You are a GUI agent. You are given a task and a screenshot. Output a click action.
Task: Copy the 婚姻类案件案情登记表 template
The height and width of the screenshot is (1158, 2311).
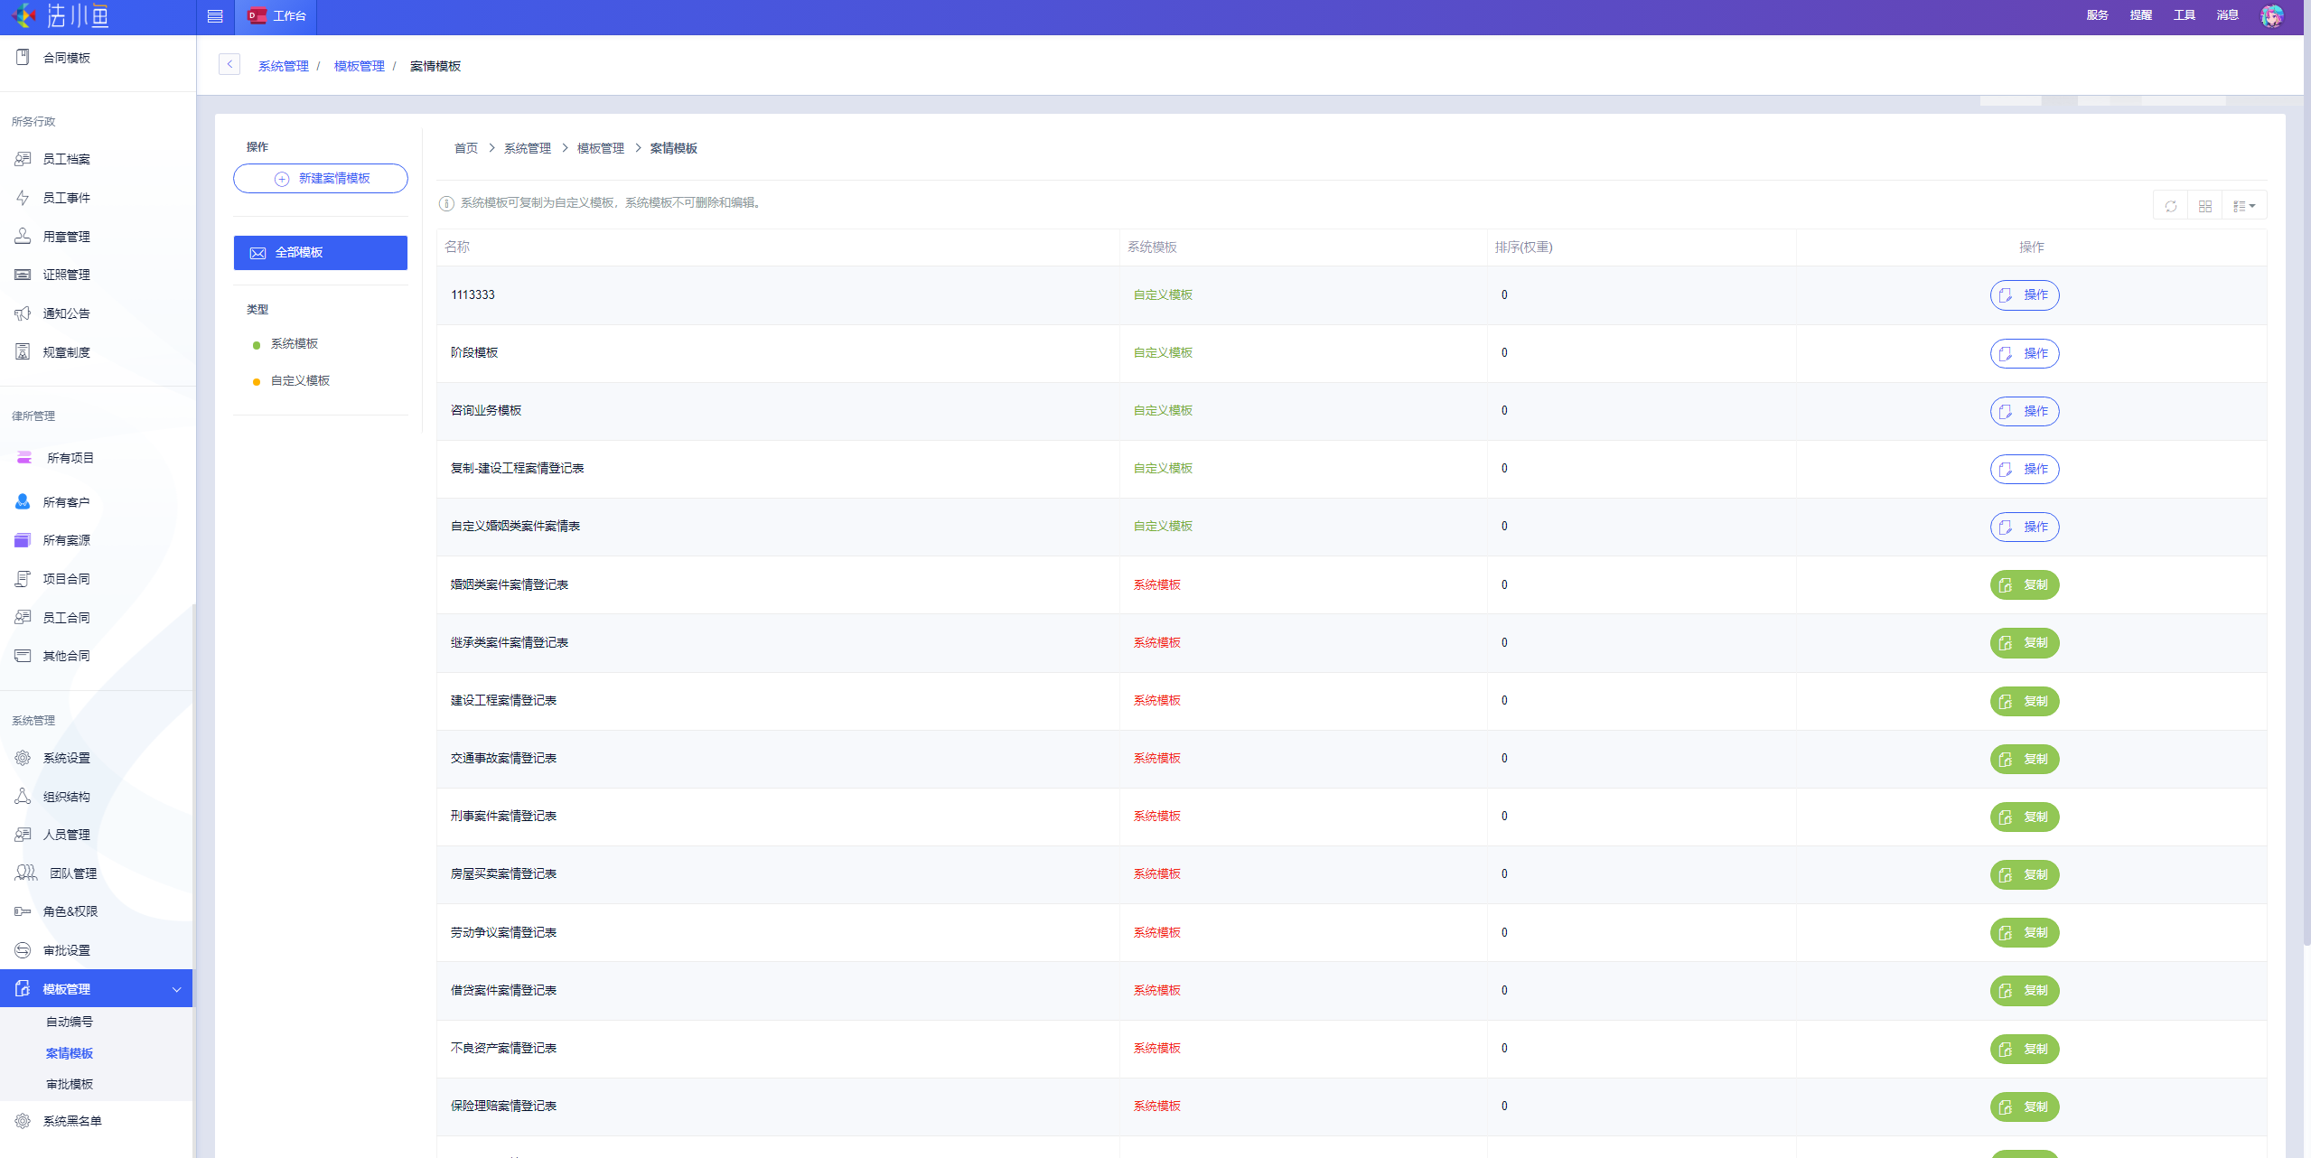pyautogui.click(x=2024, y=585)
